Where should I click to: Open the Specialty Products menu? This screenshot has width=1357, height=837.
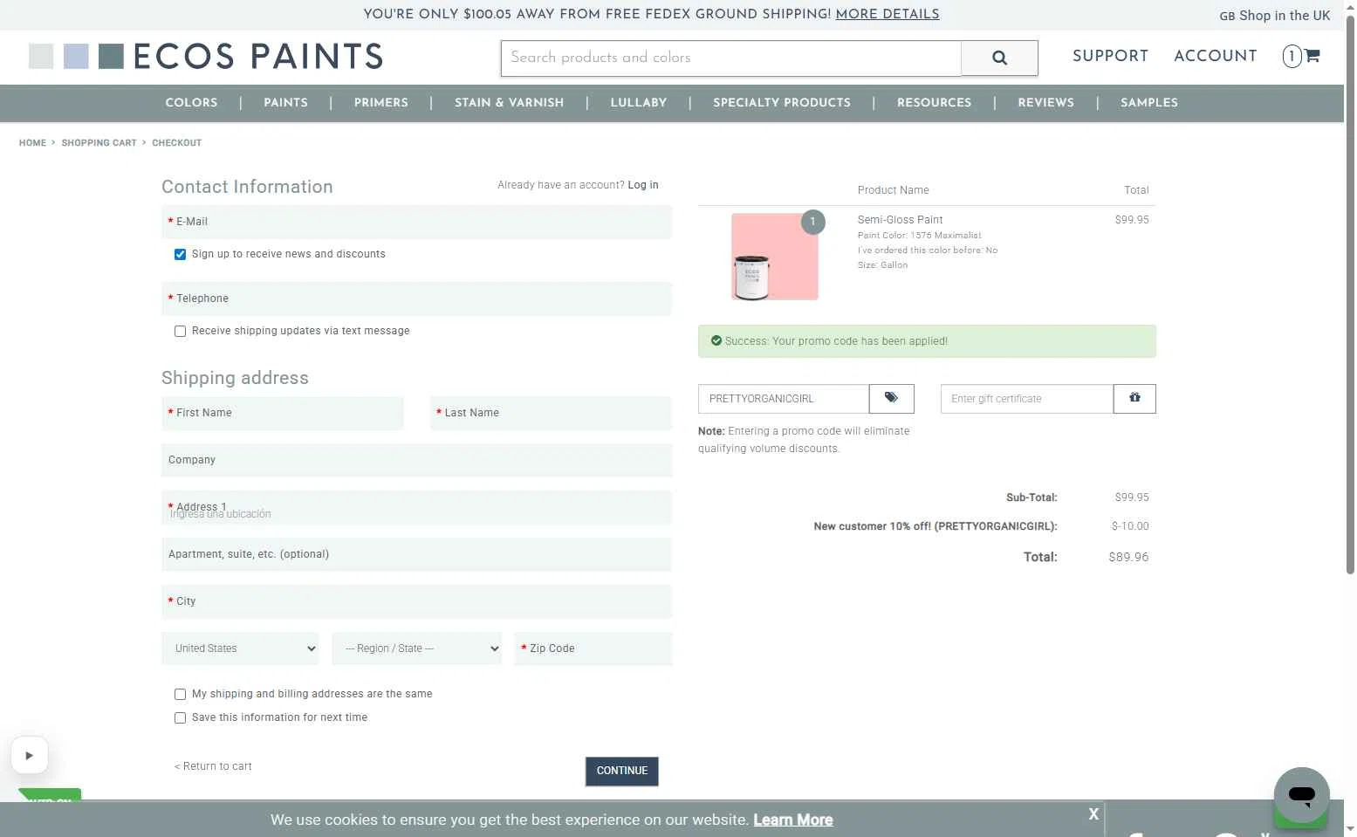(781, 102)
